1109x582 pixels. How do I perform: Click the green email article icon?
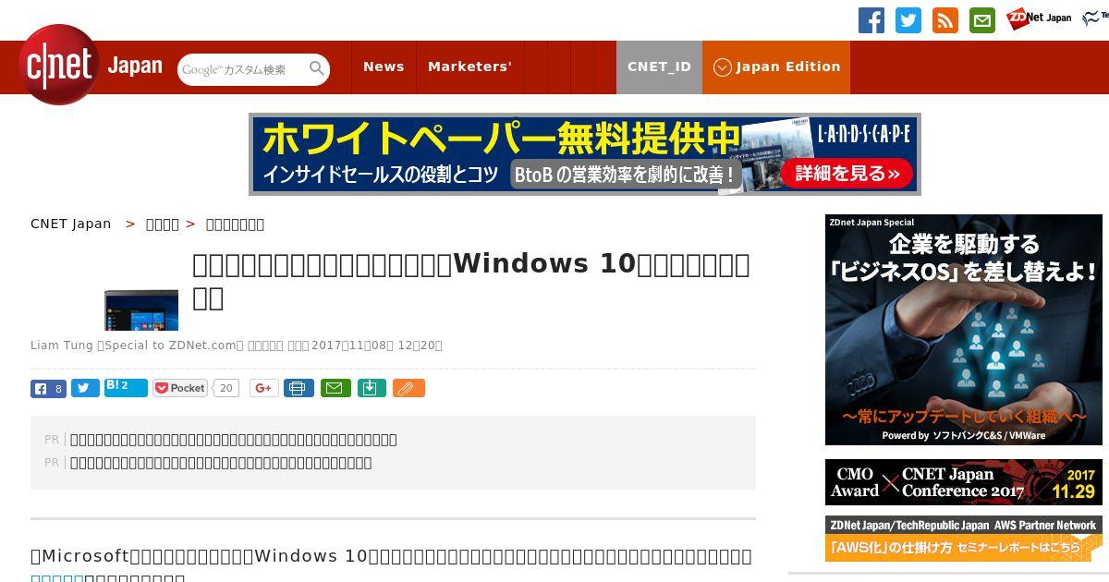click(335, 388)
